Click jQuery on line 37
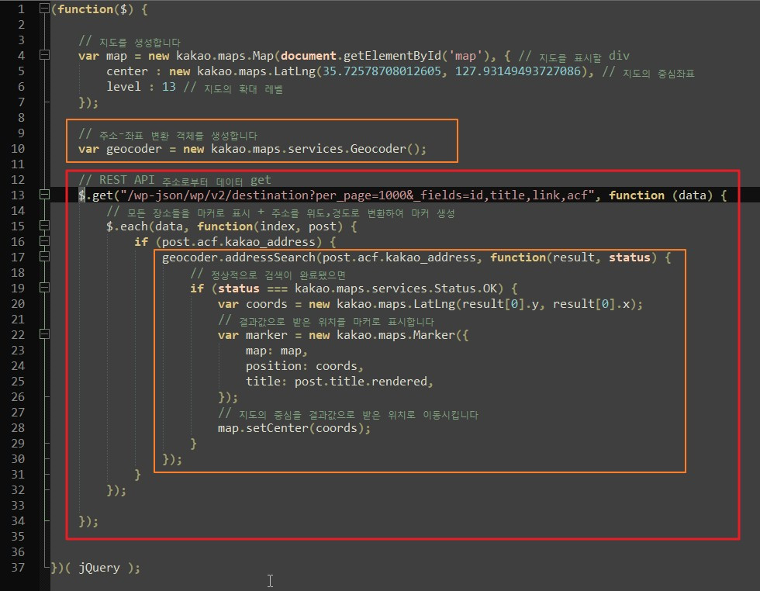760x591 pixels. pyautogui.click(x=99, y=568)
